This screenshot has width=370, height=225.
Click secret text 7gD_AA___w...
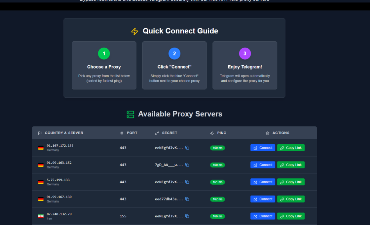(169, 165)
